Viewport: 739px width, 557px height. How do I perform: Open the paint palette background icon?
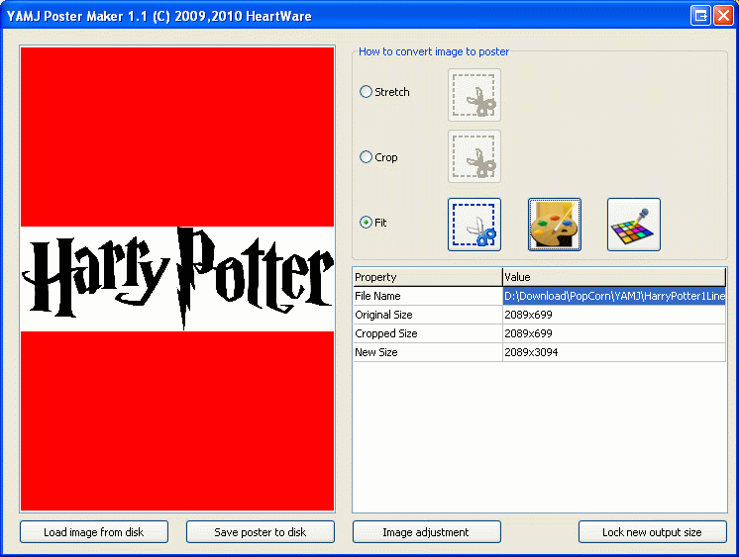pos(555,225)
